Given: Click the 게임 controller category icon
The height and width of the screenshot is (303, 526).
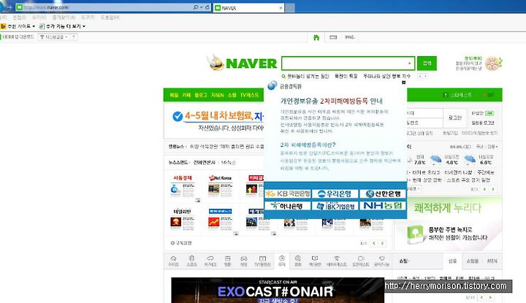Looking at the screenshot, I should (244, 261).
